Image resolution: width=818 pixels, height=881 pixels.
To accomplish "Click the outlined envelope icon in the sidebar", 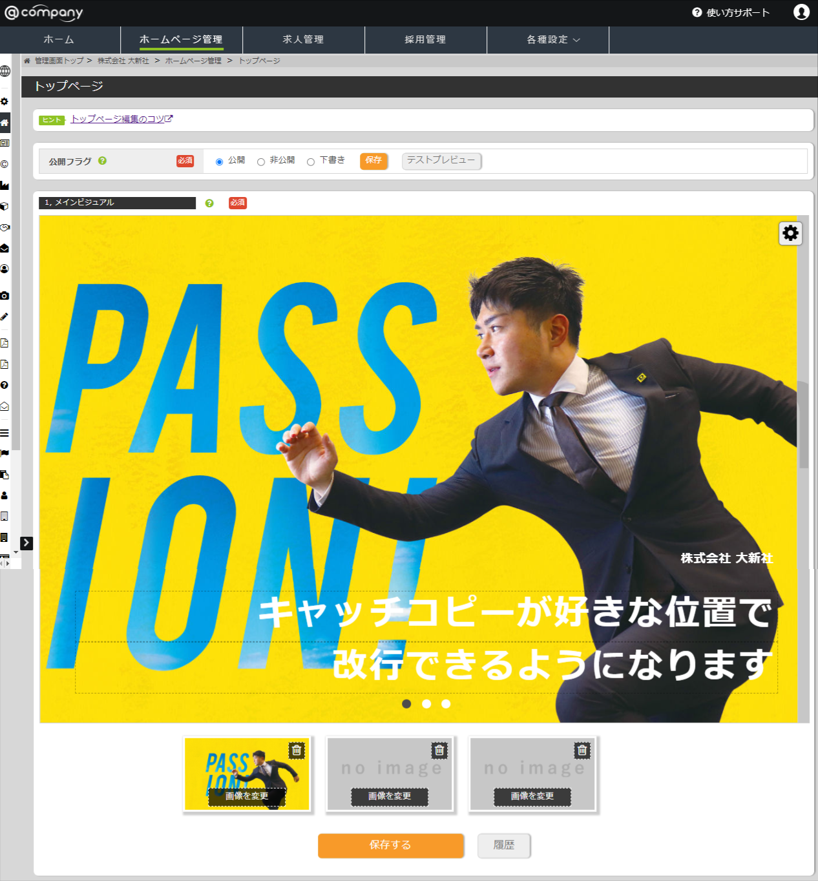I will tap(5, 406).
